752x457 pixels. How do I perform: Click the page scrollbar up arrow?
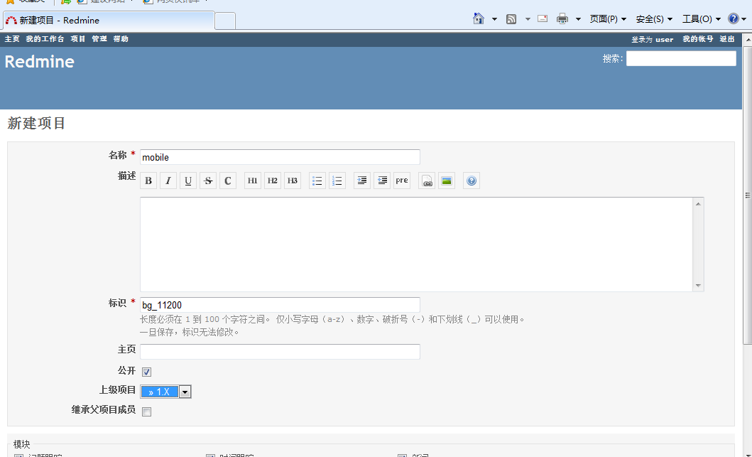tap(747, 40)
